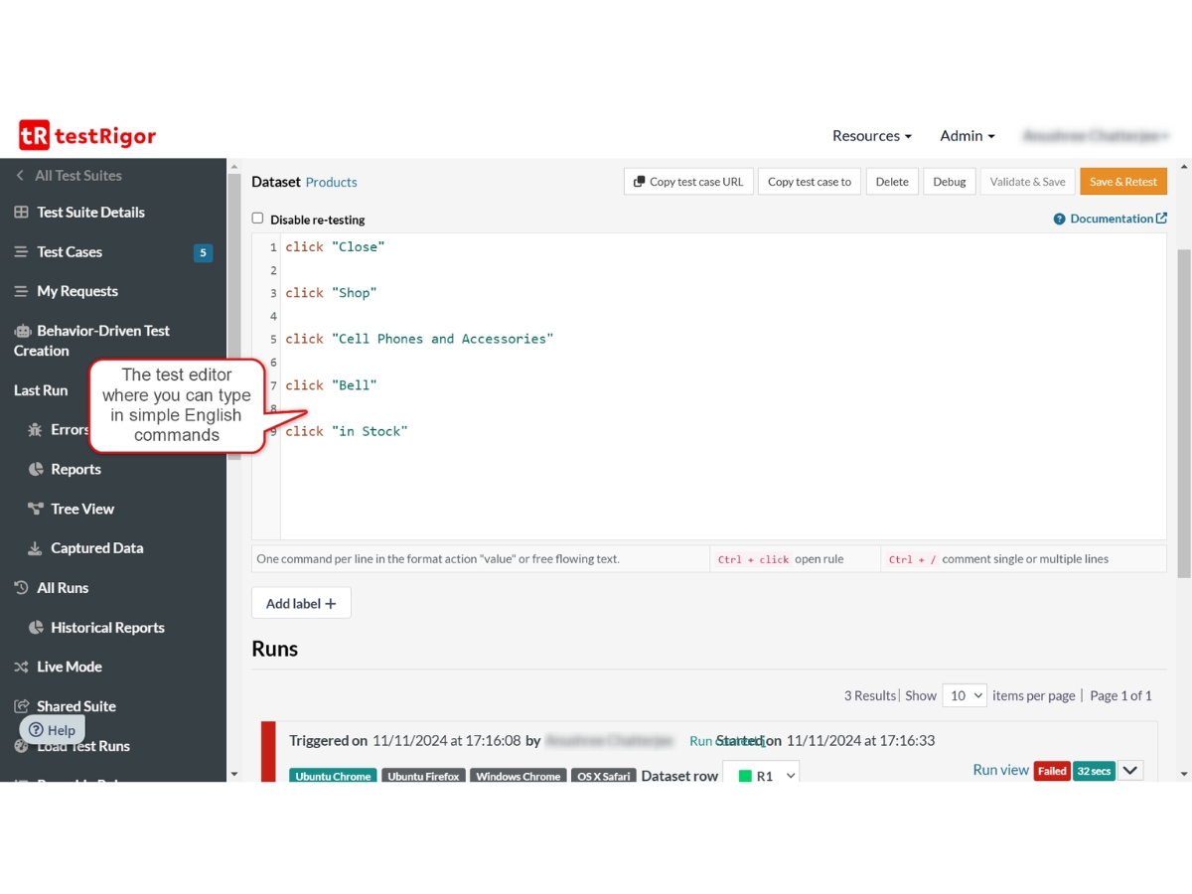Open the items per page dropdown

coord(965,696)
